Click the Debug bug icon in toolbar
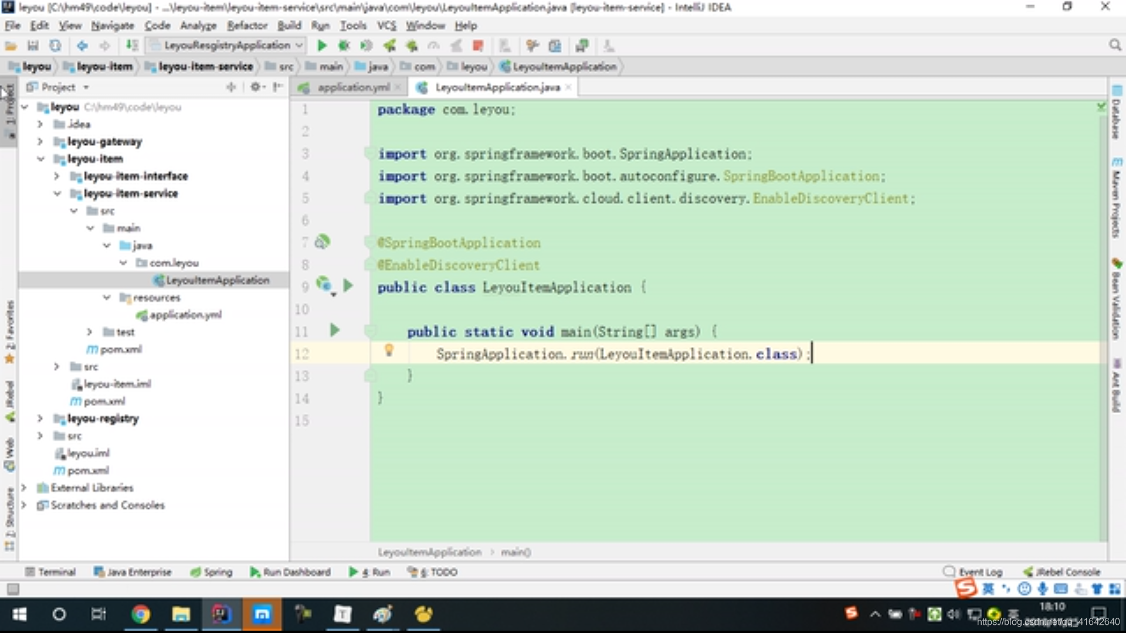1126x633 pixels. pyautogui.click(x=344, y=46)
